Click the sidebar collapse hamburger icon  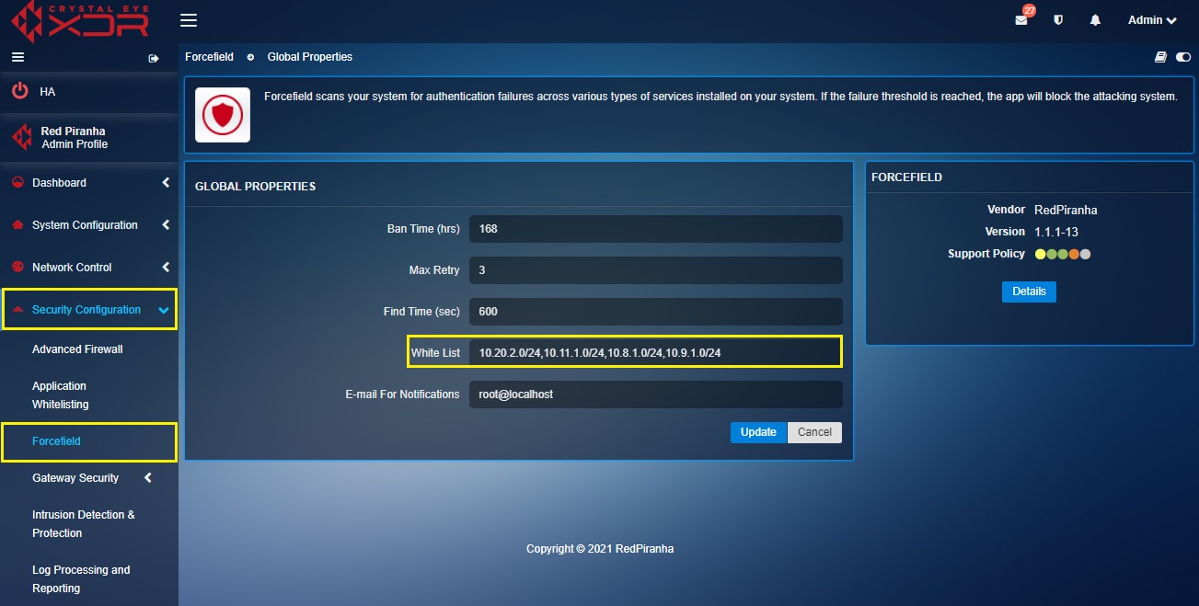coord(17,57)
